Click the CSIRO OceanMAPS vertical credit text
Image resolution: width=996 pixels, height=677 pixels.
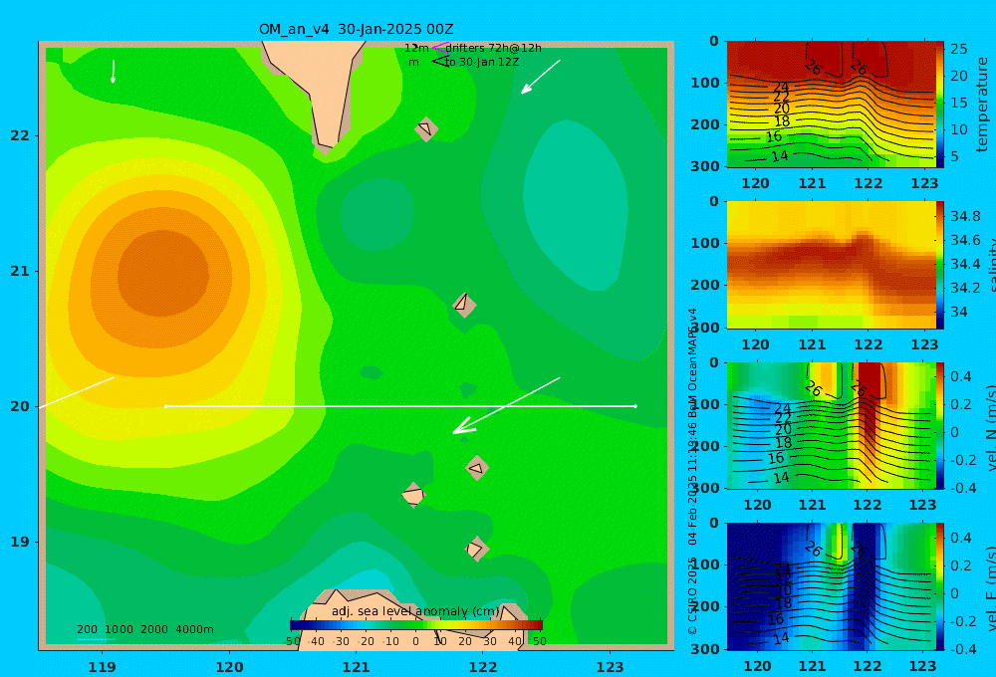[692, 471]
